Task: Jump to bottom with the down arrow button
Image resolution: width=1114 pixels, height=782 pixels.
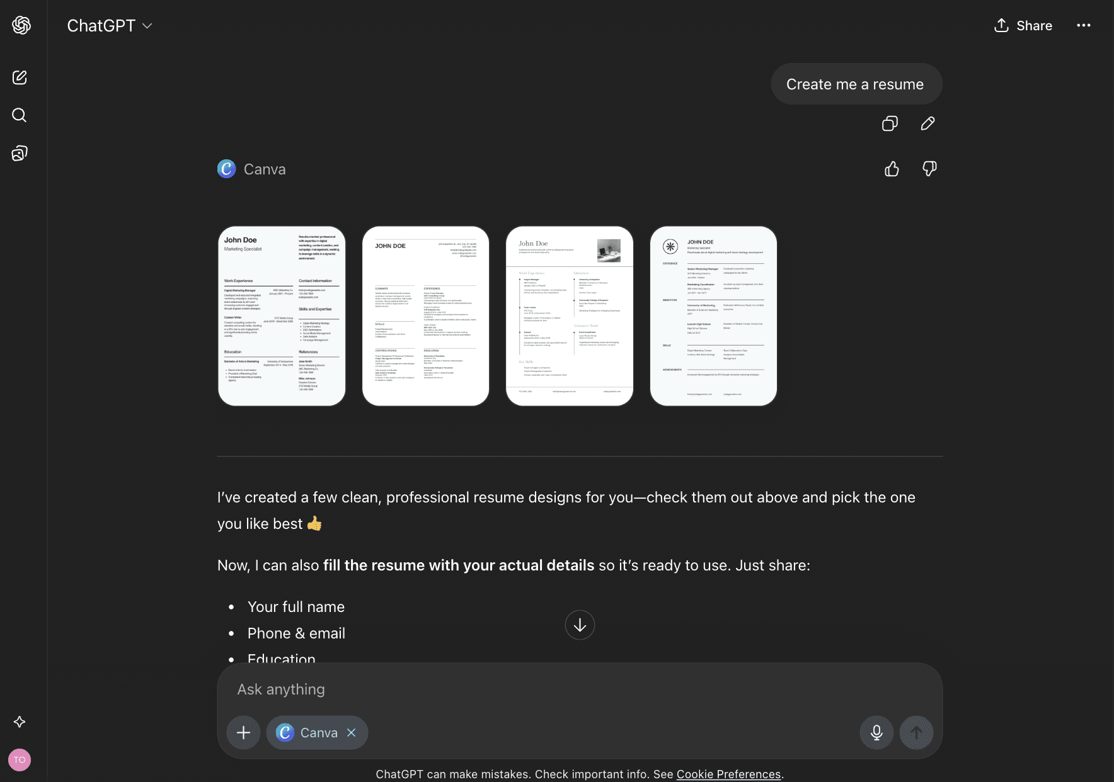Action: (x=580, y=625)
